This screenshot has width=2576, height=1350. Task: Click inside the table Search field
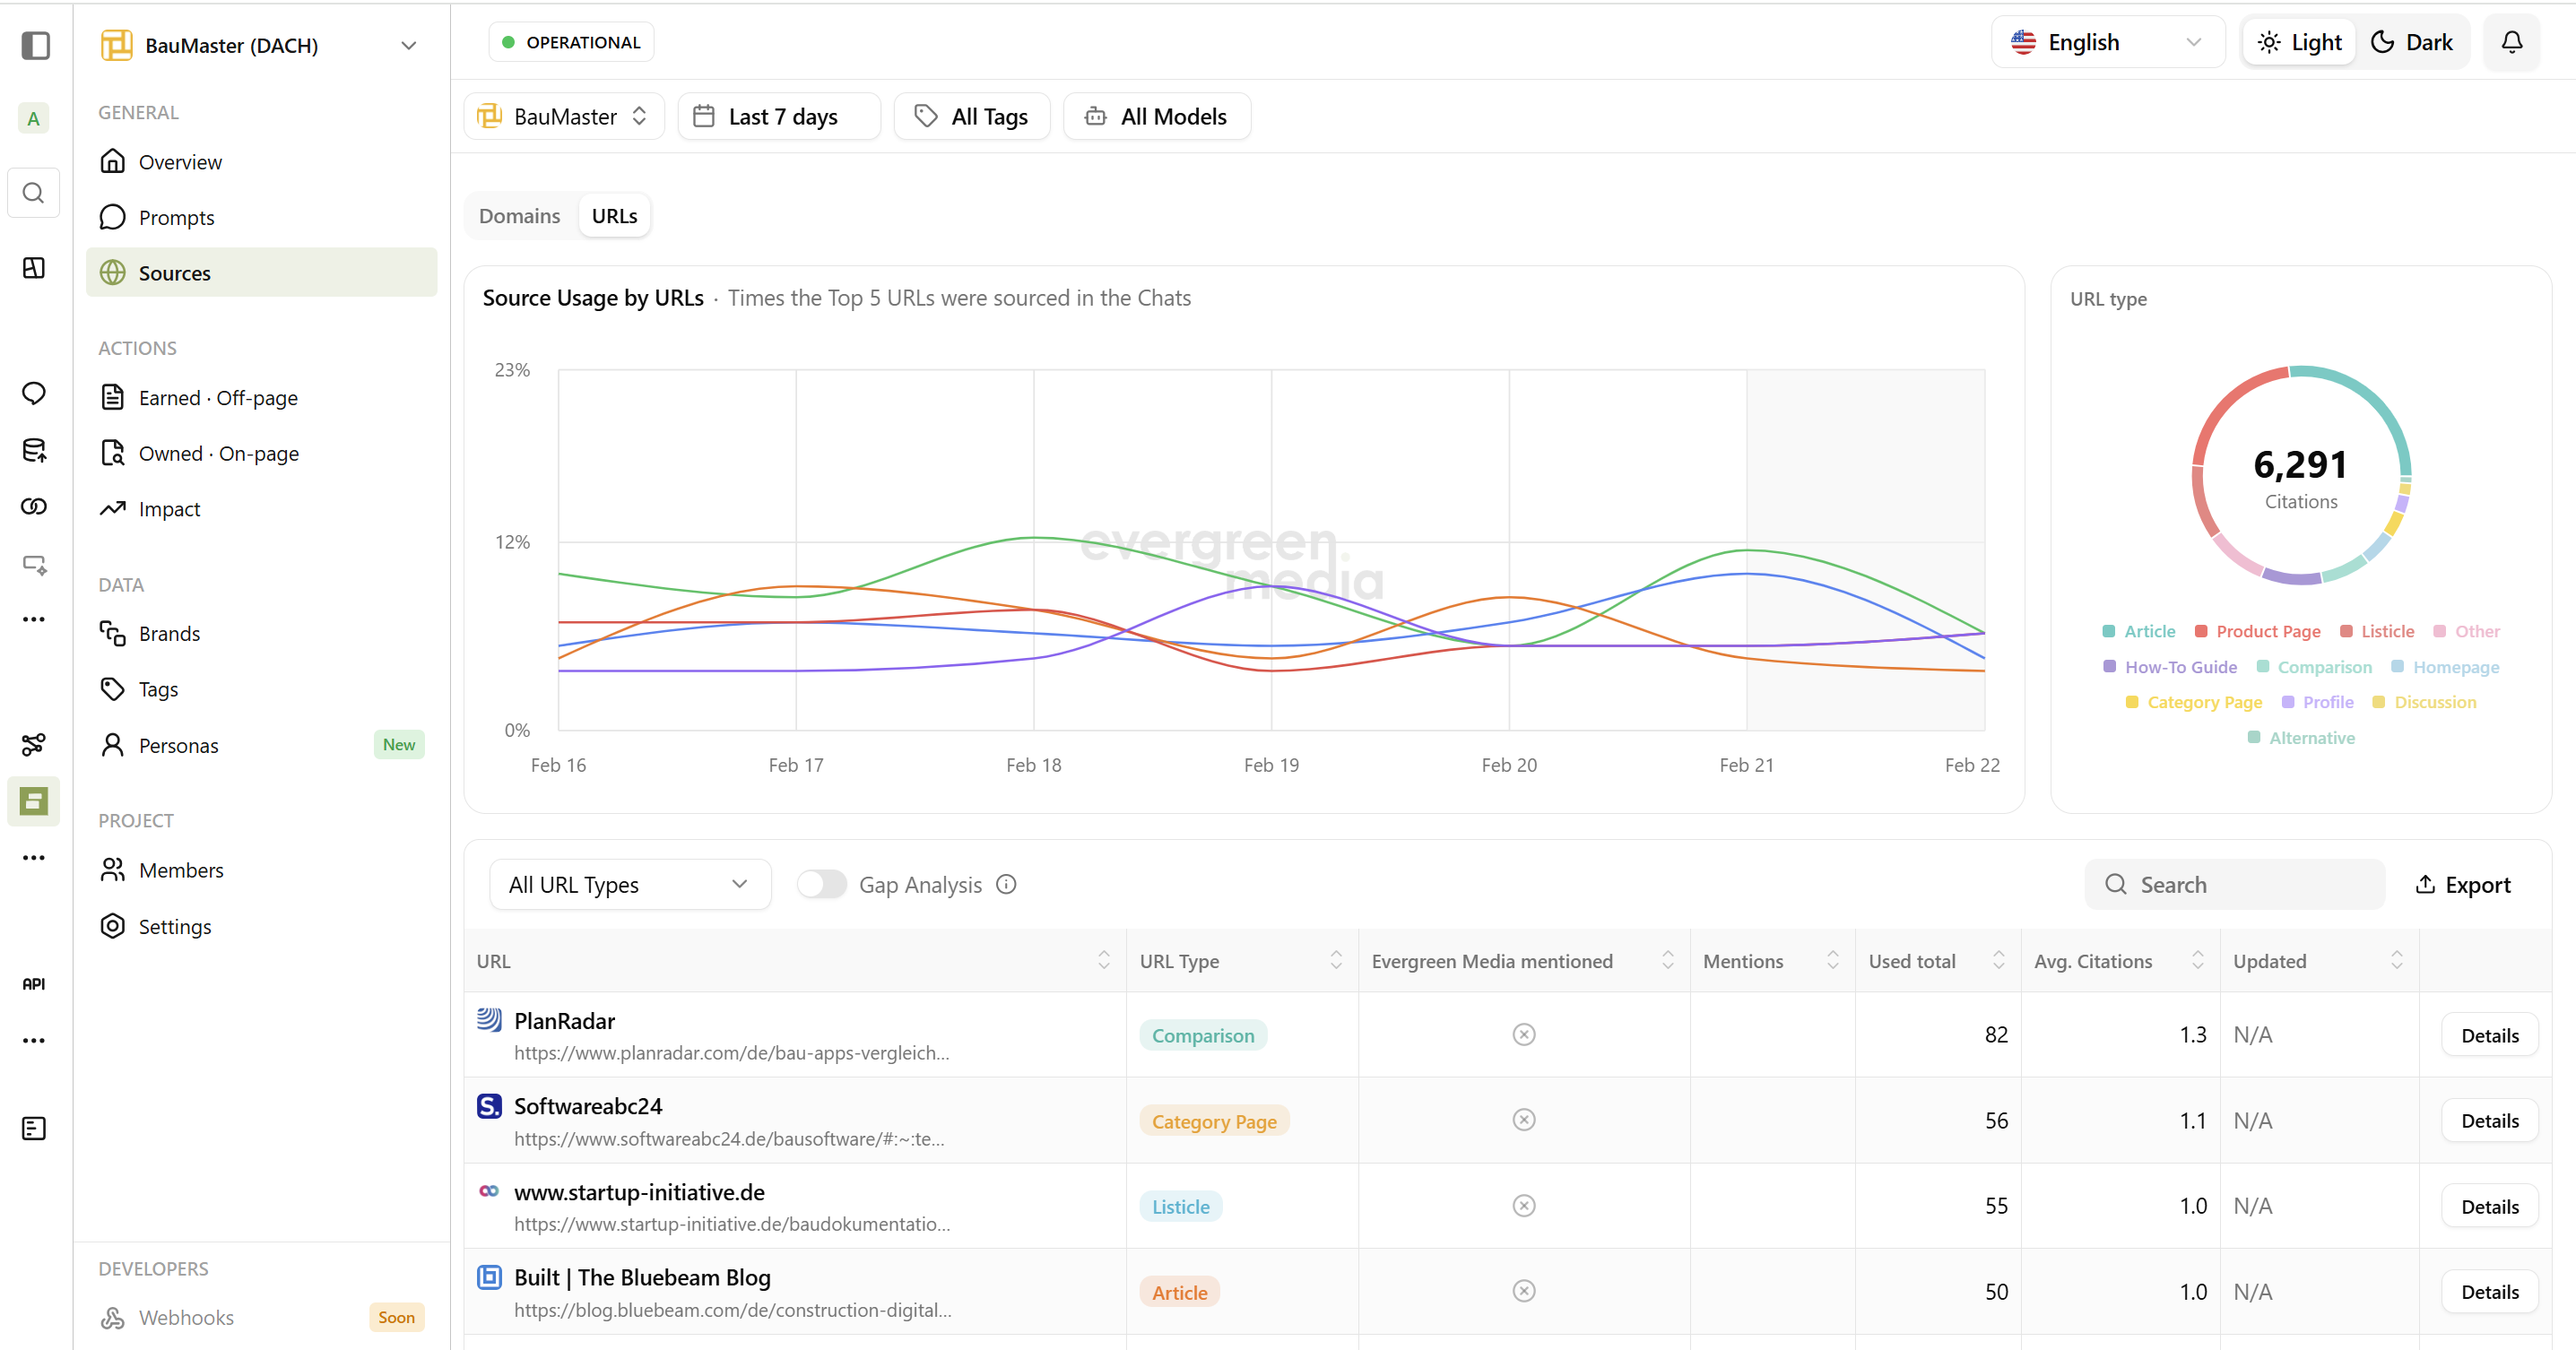tap(2234, 884)
